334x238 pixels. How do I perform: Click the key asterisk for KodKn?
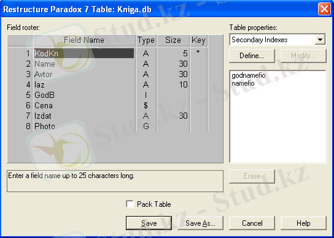[198, 52]
